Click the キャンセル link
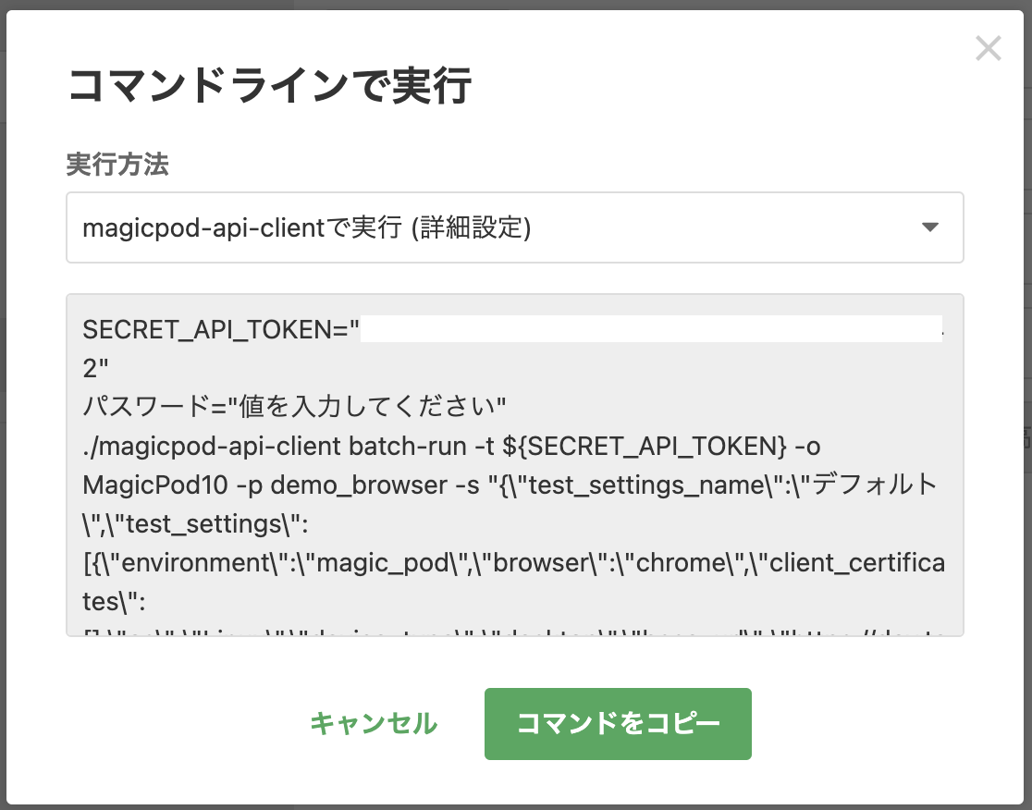 click(374, 724)
